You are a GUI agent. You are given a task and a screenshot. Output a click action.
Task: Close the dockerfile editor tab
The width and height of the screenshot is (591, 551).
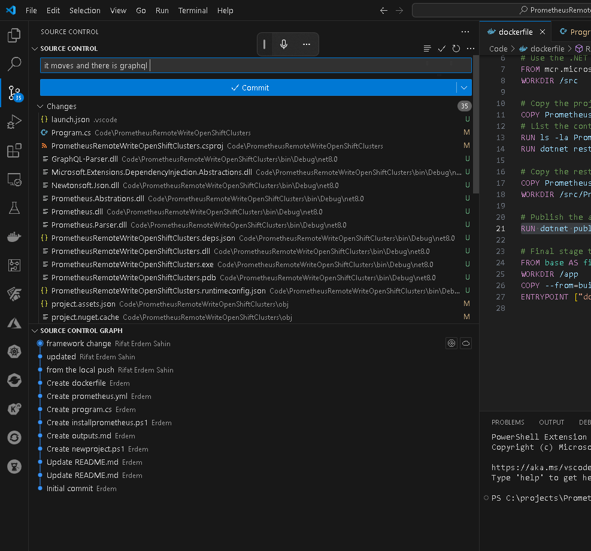tap(542, 32)
